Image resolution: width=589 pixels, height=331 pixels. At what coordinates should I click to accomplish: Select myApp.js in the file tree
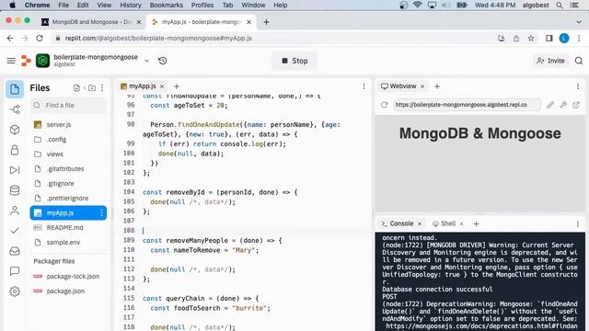click(68, 212)
